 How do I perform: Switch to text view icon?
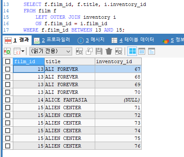coord(152,51)
